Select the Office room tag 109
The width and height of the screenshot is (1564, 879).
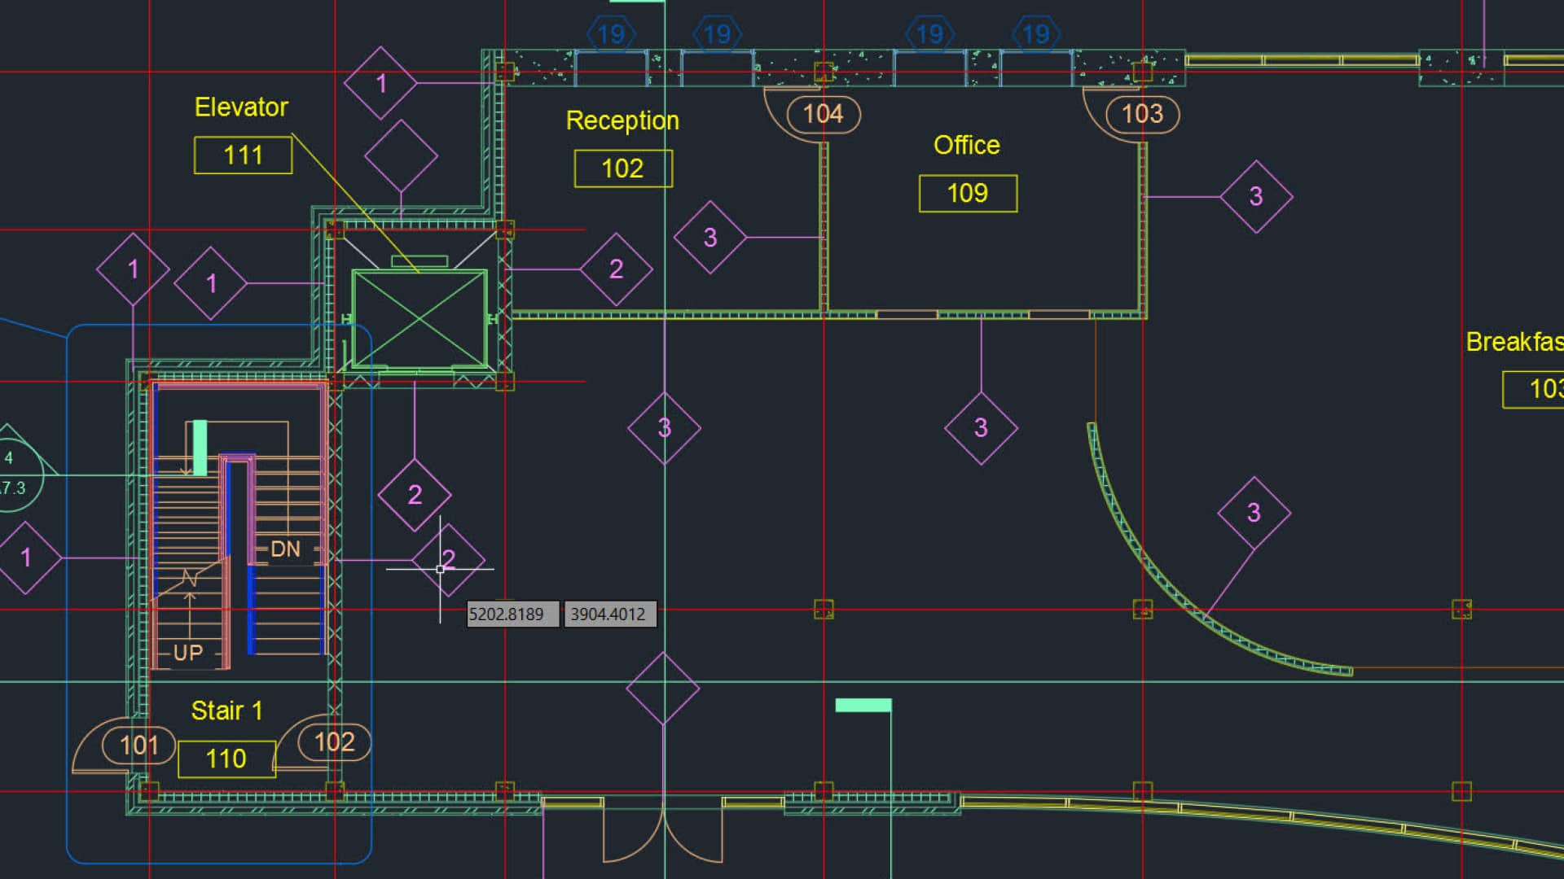(x=967, y=193)
